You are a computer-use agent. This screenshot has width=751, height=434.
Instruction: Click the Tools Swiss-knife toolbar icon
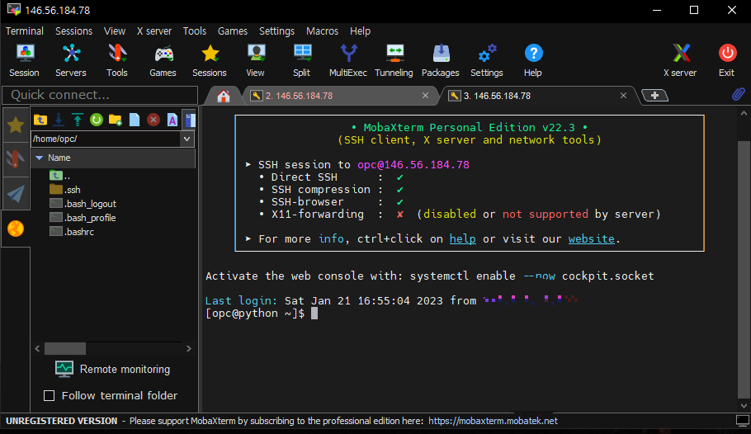[117, 61]
